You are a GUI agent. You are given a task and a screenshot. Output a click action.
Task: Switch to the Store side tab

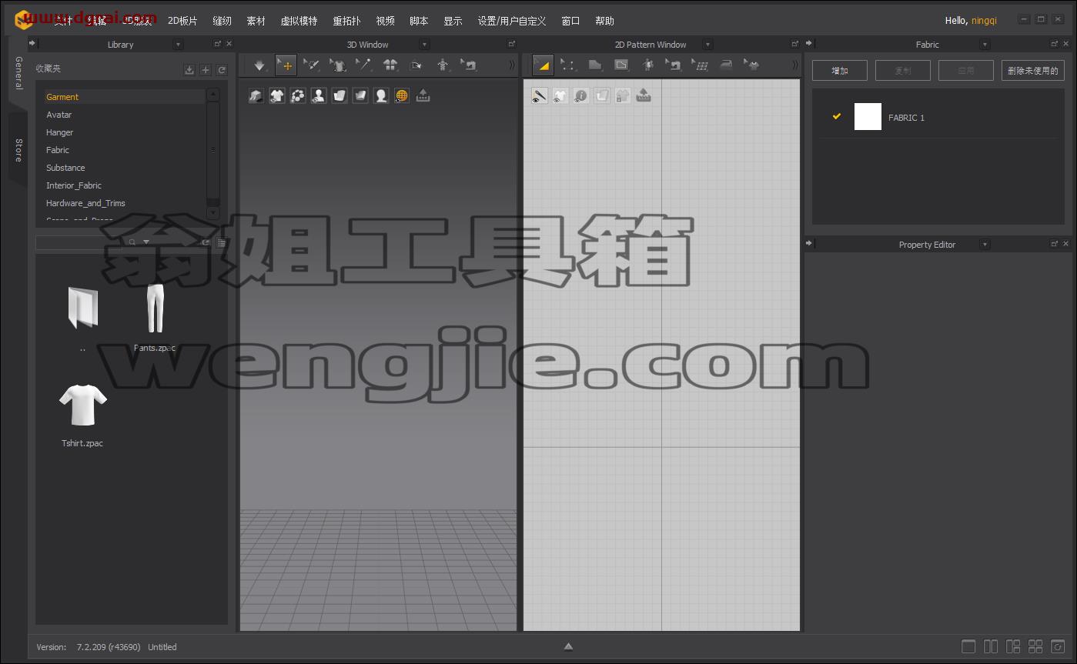[x=18, y=150]
